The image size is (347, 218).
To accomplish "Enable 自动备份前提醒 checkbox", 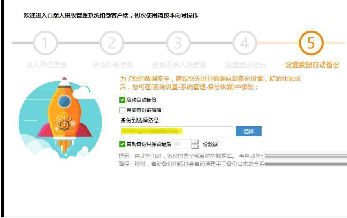I will click(122, 110).
